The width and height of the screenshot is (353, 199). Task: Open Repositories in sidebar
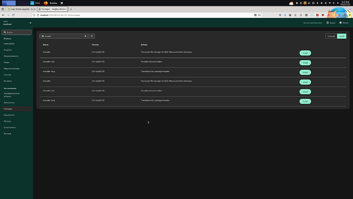pyautogui.click(x=9, y=115)
